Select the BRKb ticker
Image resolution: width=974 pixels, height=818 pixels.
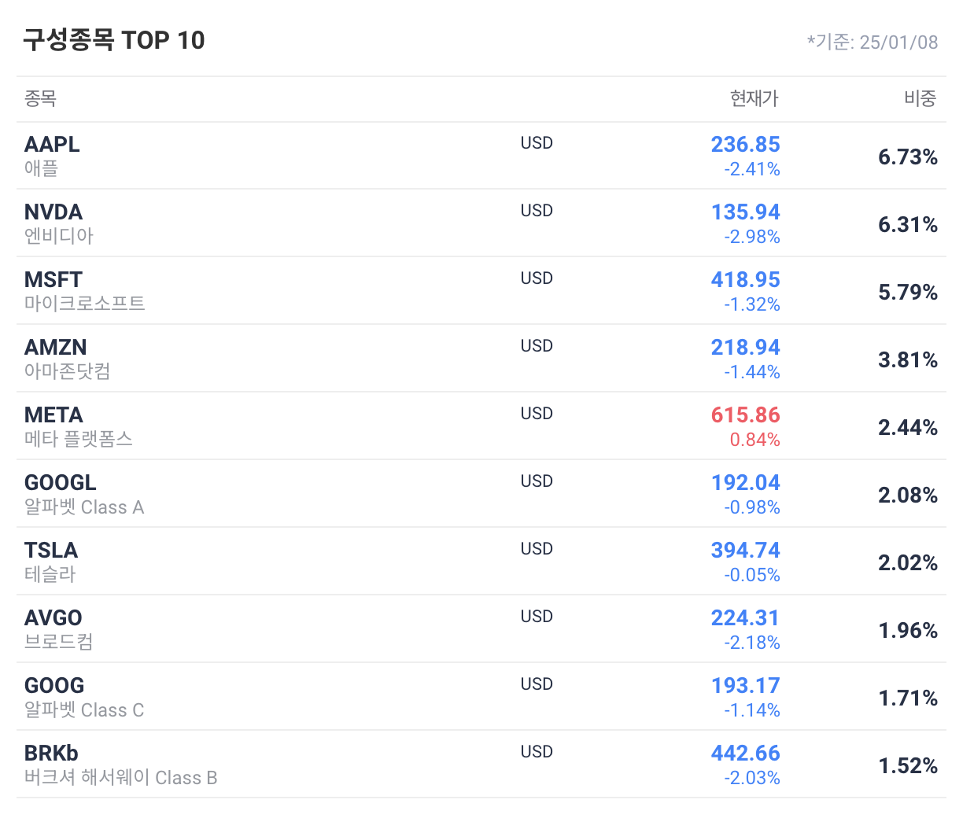click(51, 753)
